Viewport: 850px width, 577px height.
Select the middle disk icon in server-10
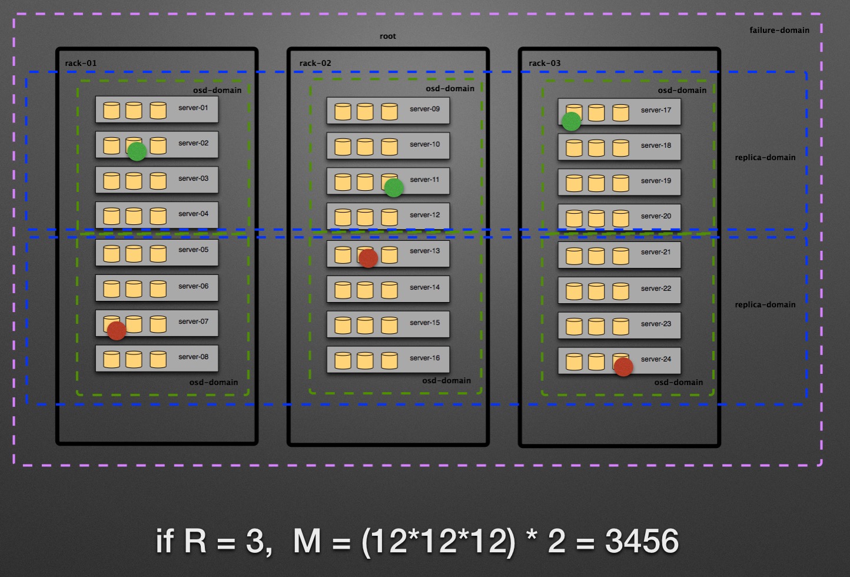[x=365, y=147]
